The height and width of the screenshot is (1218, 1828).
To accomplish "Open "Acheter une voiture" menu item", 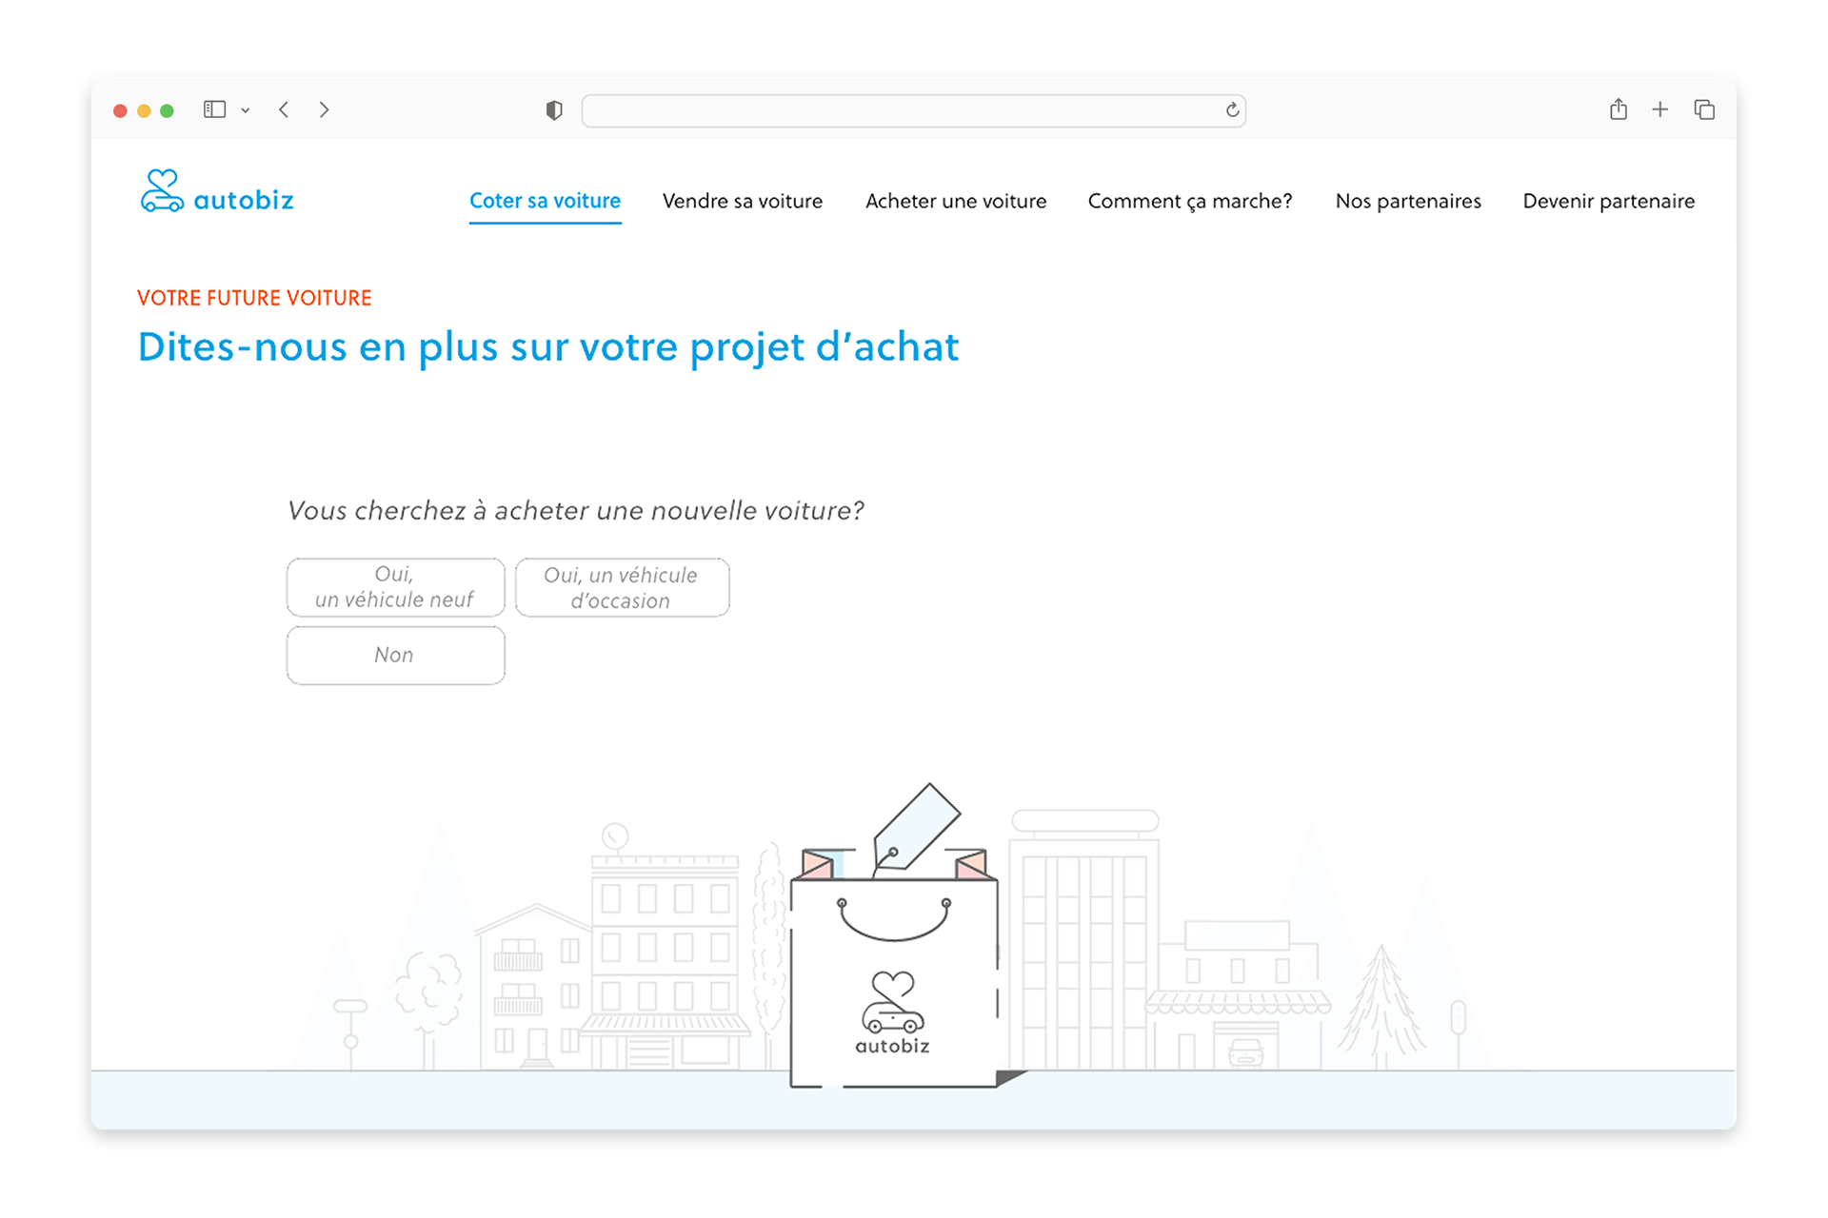I will coord(956,201).
